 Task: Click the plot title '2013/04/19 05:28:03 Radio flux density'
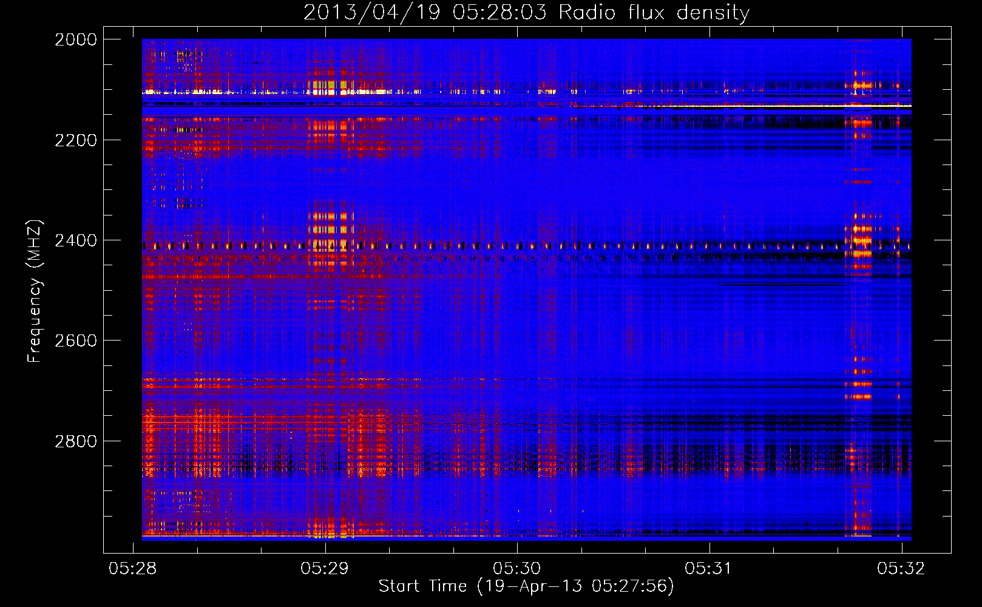526,13
